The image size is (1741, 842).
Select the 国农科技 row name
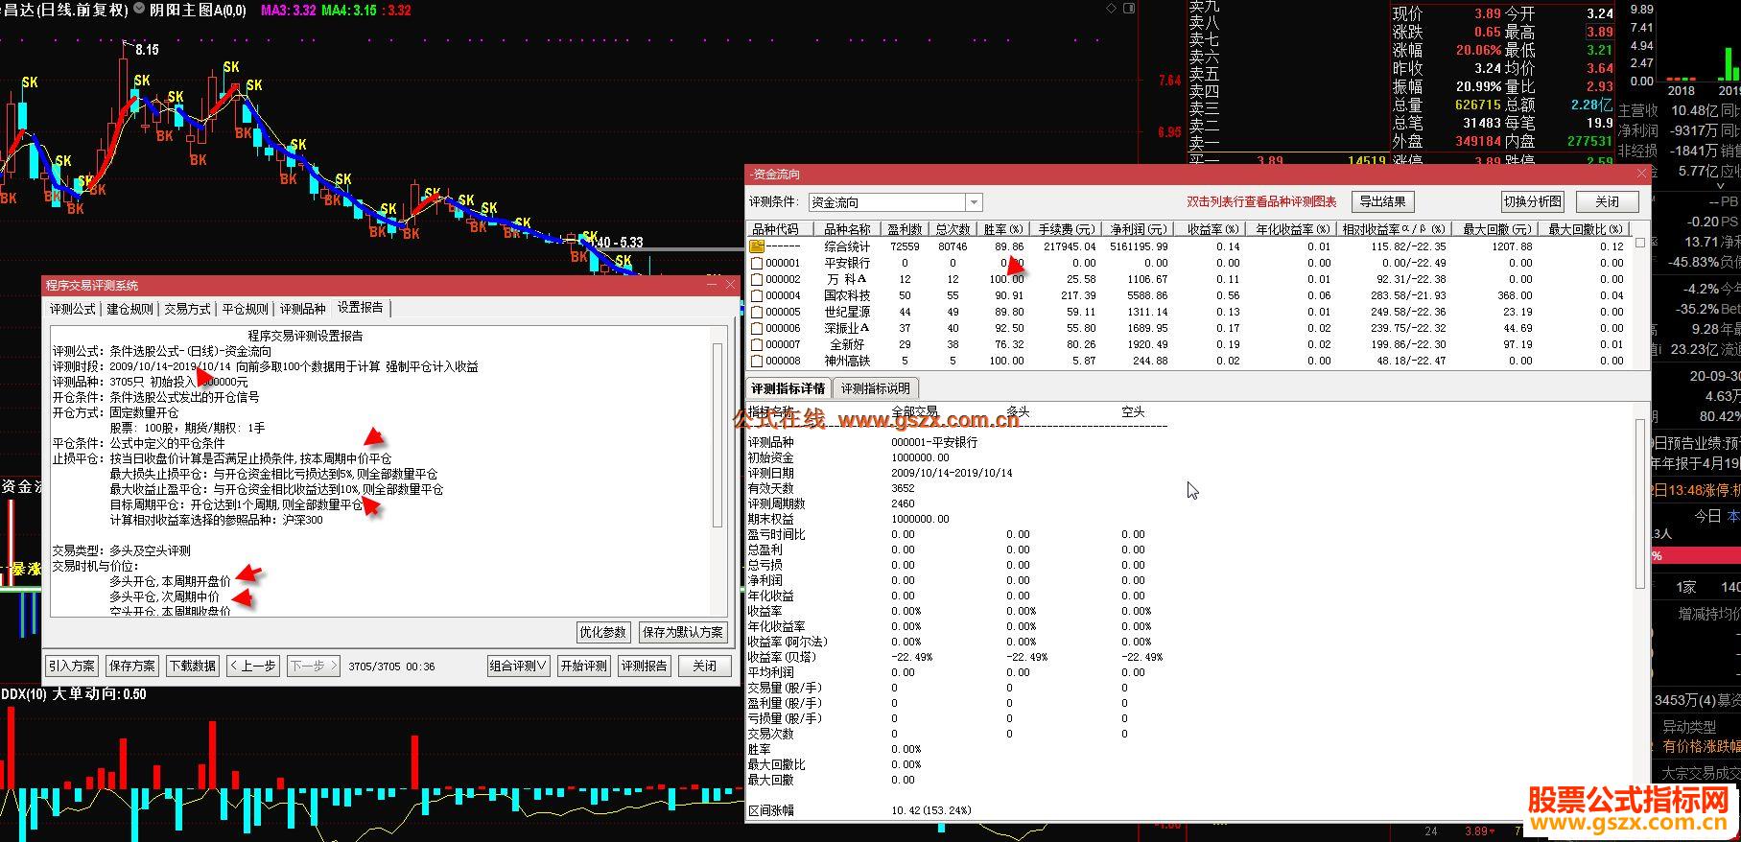point(847,295)
